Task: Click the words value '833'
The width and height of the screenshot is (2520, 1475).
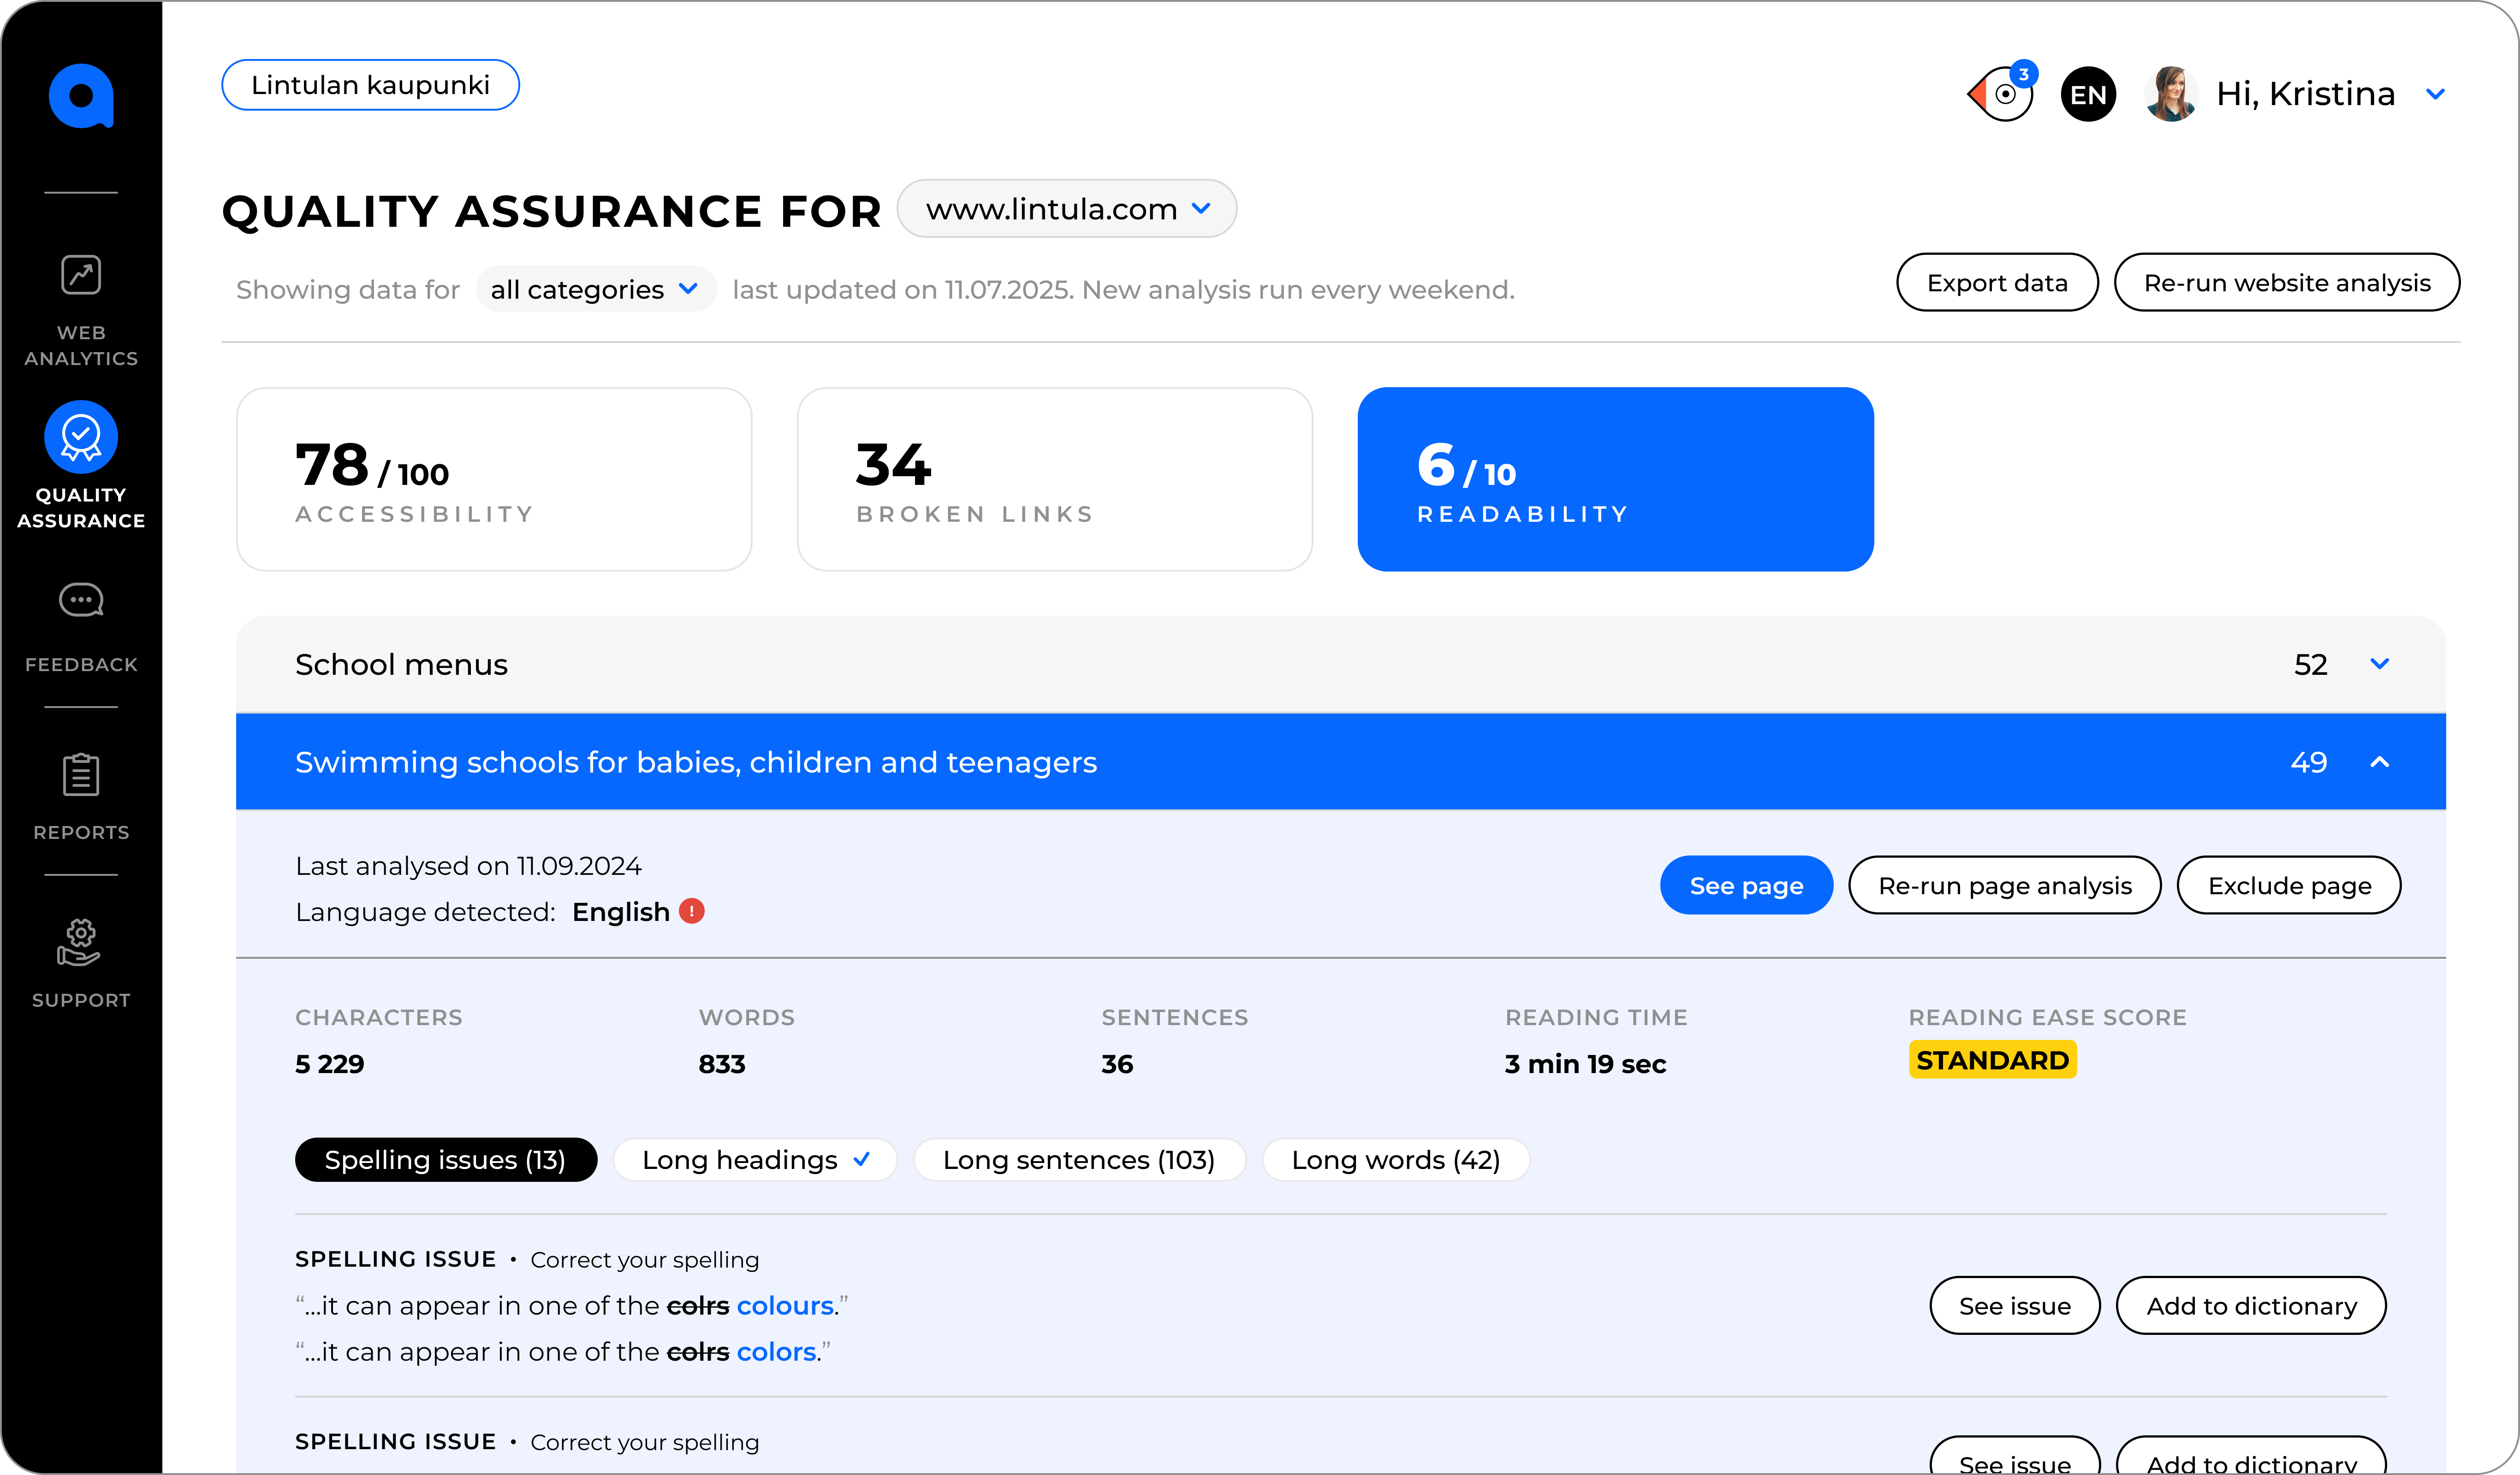Action: tap(722, 1064)
